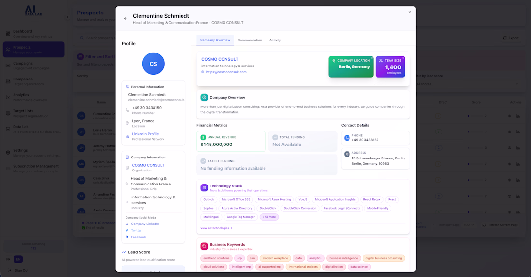Switch language to EN toggle

click(18, 259)
